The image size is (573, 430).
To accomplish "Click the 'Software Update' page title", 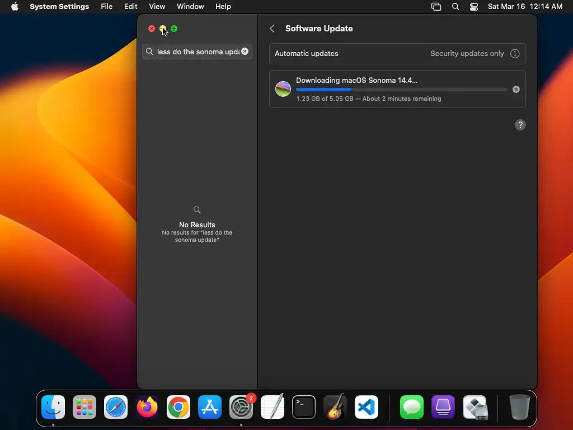I will coord(319,29).
